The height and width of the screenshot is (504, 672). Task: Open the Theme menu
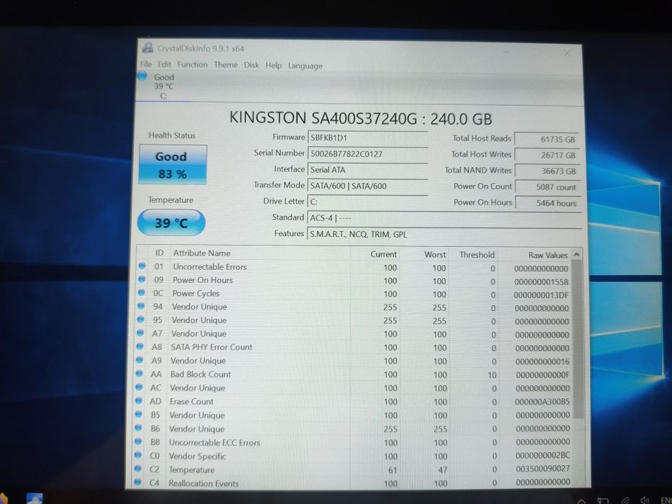[225, 65]
